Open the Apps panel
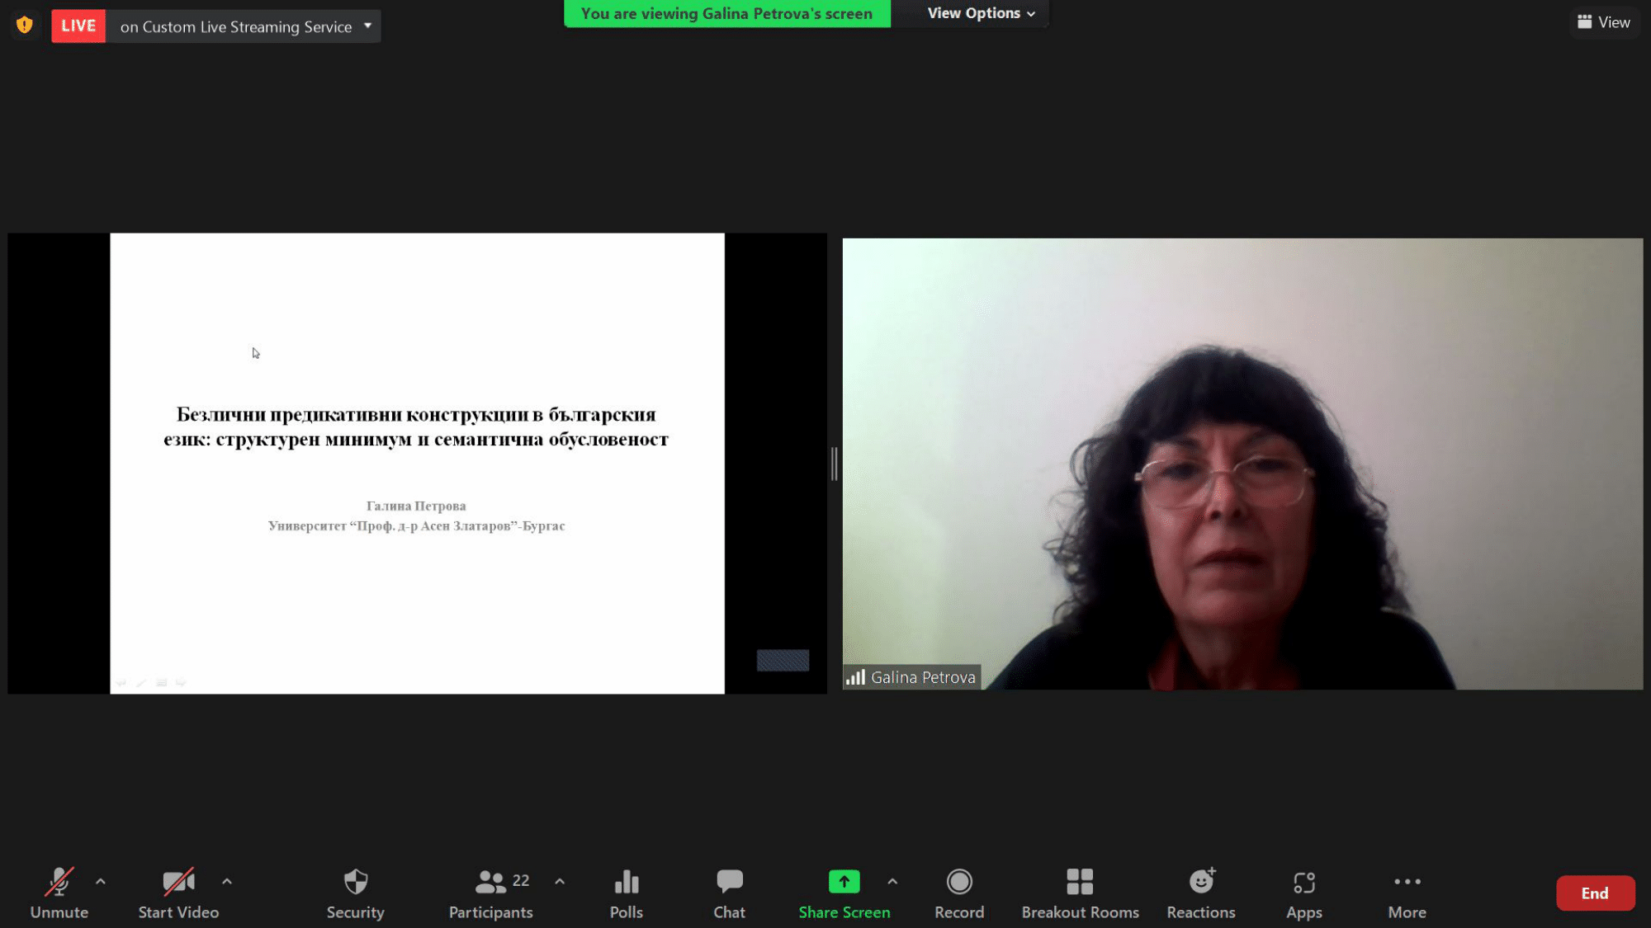 coord(1303,893)
